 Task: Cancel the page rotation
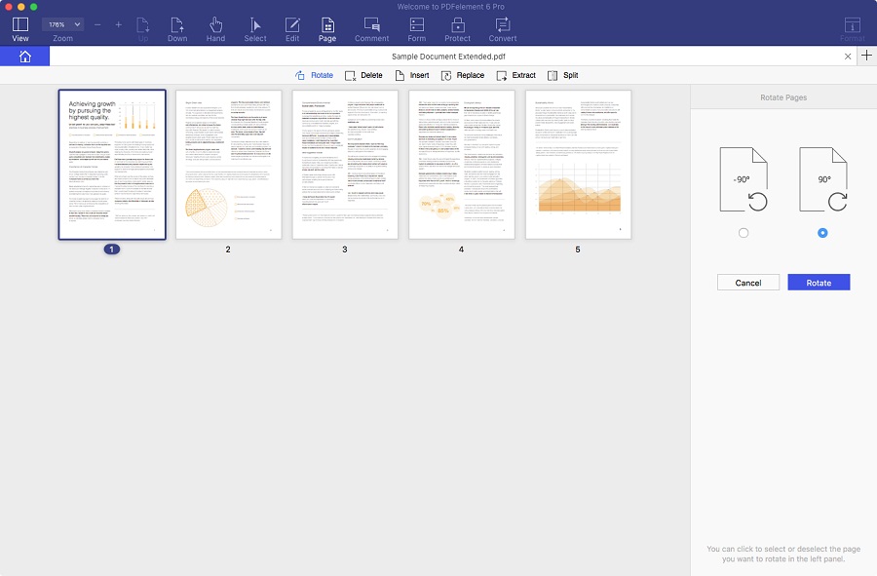point(748,282)
